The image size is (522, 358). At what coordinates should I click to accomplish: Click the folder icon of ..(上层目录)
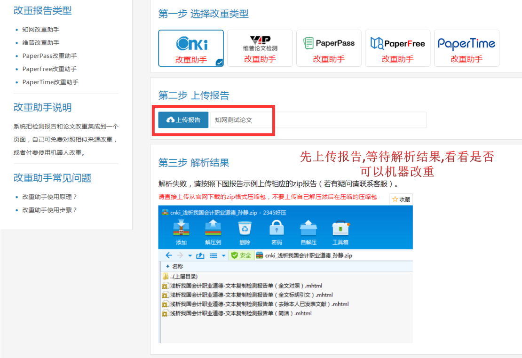[x=166, y=277]
